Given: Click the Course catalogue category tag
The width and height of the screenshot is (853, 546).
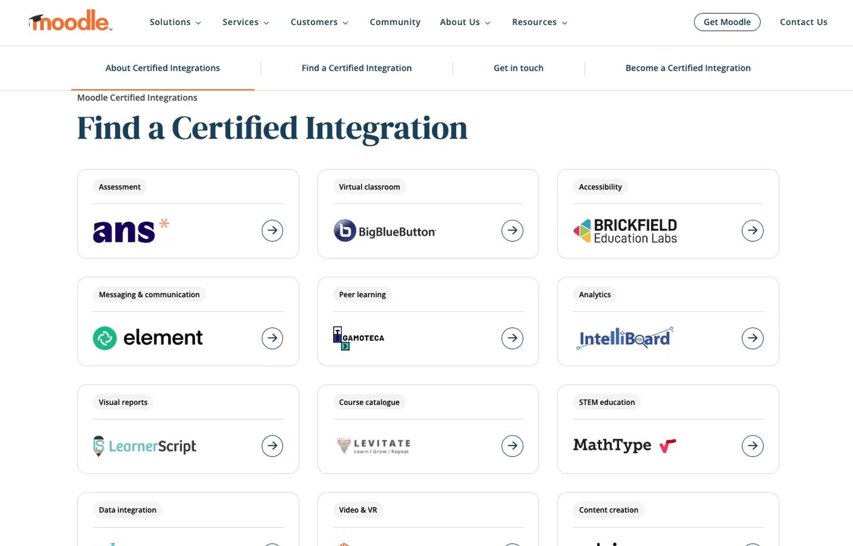Looking at the screenshot, I should tap(369, 402).
